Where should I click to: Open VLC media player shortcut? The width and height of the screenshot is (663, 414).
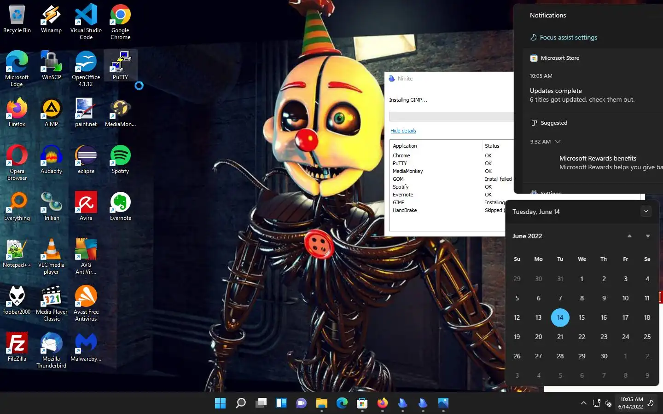pyautogui.click(x=51, y=257)
